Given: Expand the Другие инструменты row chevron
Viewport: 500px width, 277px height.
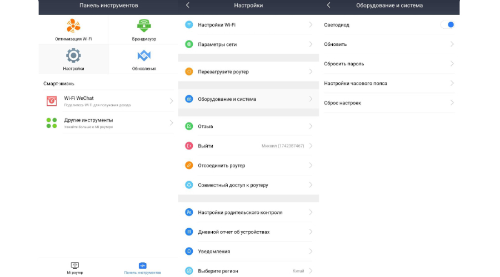Looking at the screenshot, I should 171,123.
